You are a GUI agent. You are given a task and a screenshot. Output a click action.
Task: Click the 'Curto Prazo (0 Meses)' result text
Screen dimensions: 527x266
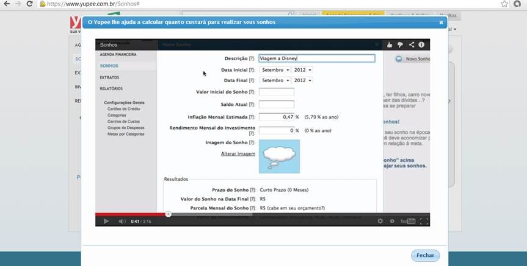(x=284, y=190)
